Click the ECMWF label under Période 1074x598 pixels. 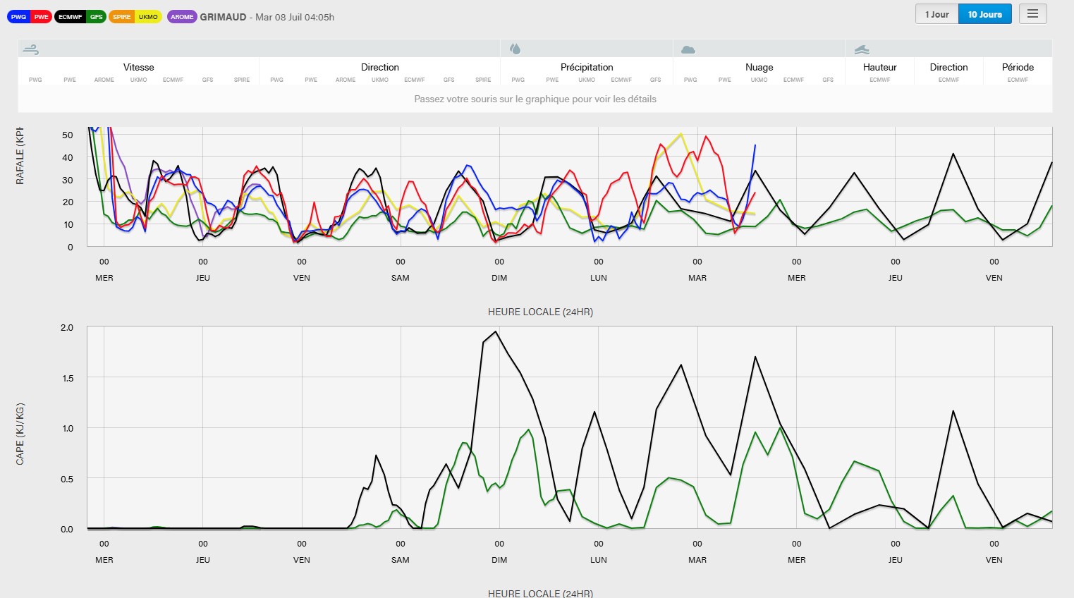1018,80
